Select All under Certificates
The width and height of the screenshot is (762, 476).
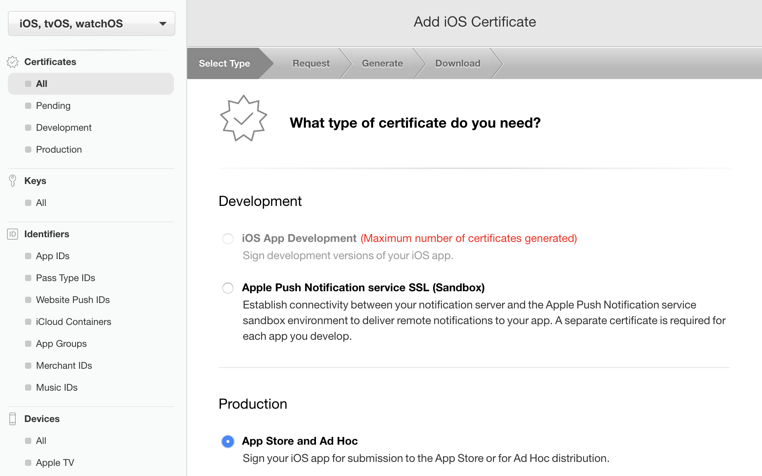click(42, 83)
